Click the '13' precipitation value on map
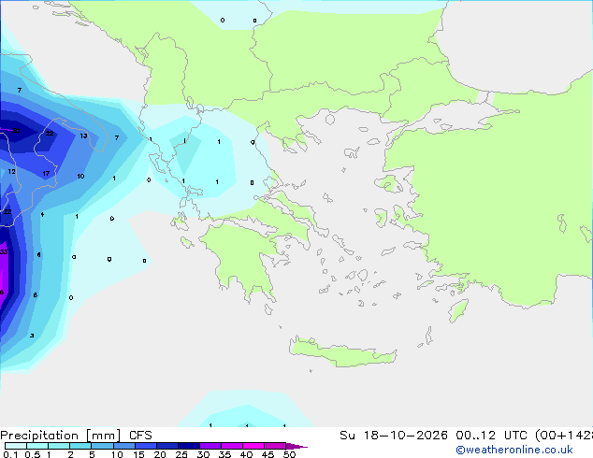593x458 pixels. pyautogui.click(x=83, y=136)
